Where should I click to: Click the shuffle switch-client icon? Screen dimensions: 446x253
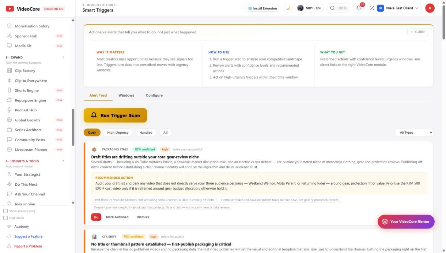[x=372, y=8]
